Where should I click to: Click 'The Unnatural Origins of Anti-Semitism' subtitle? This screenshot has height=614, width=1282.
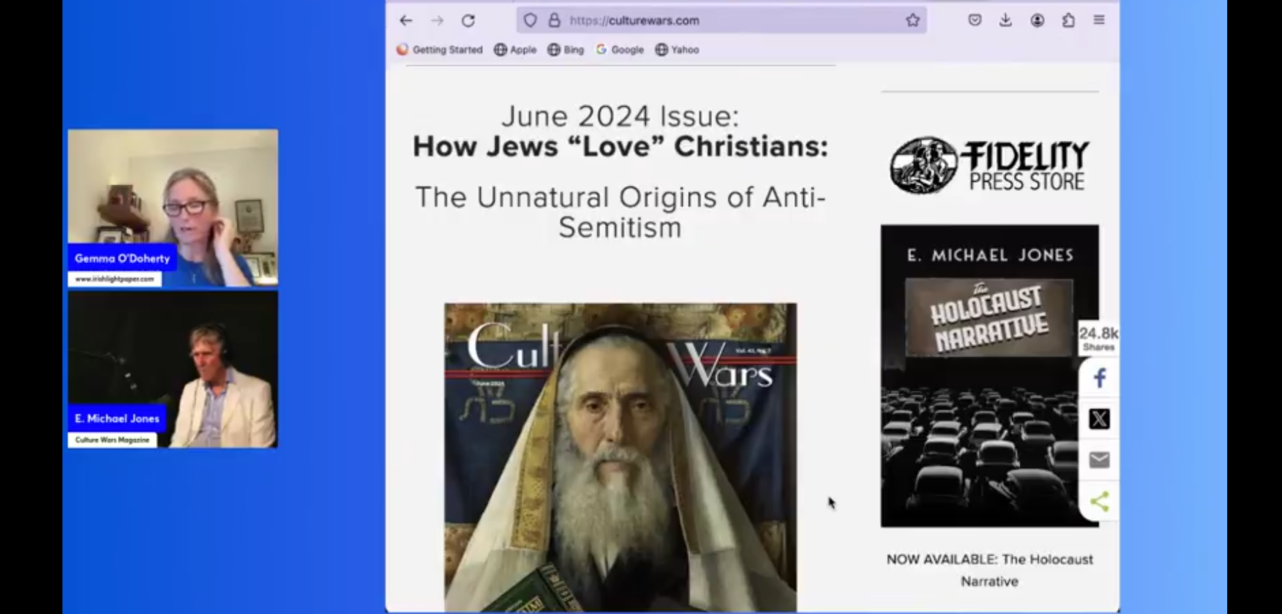(620, 212)
